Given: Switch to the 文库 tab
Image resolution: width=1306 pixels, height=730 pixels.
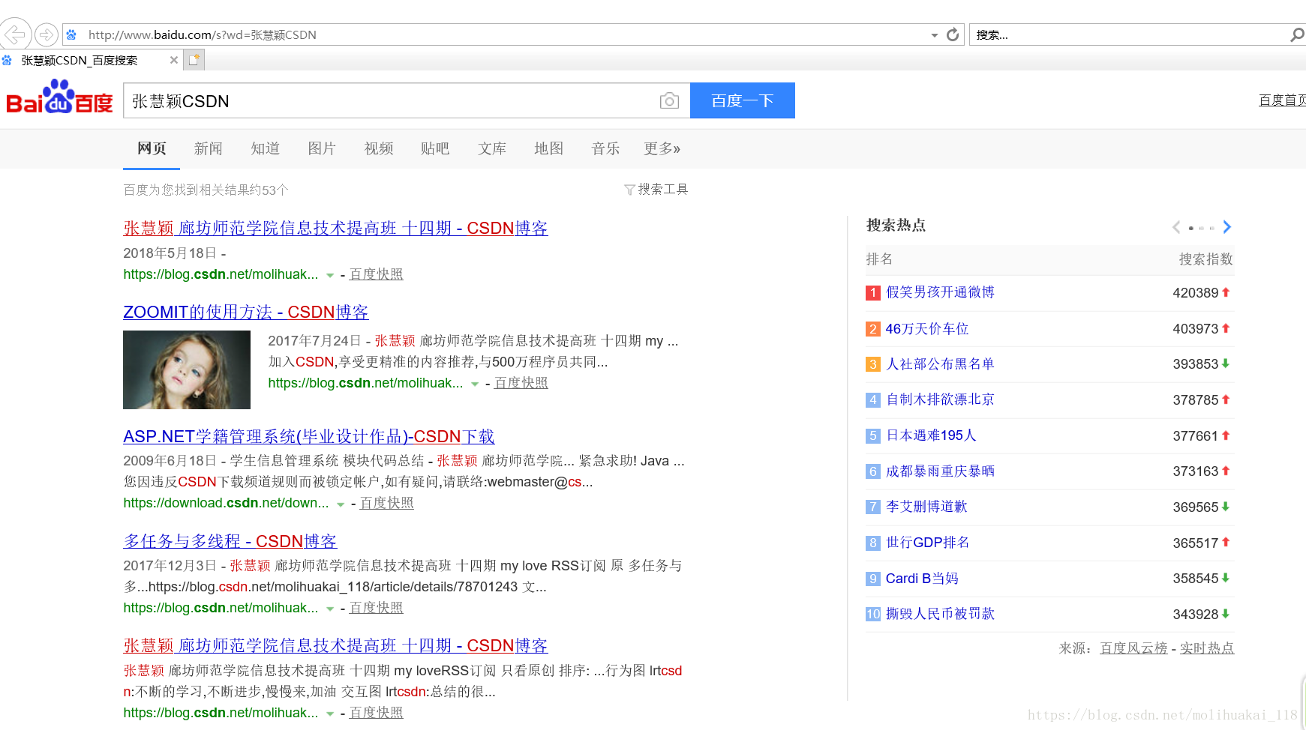Looking at the screenshot, I should 492,148.
